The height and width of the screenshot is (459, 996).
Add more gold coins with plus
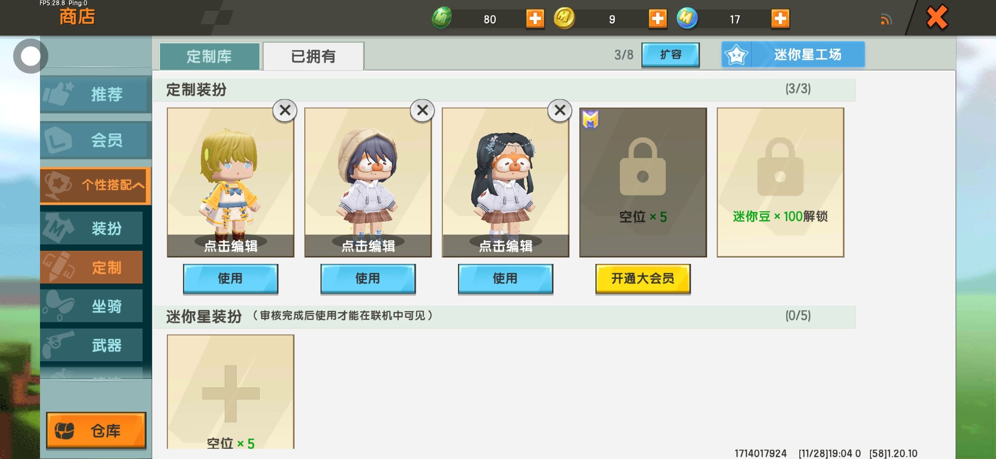click(658, 19)
